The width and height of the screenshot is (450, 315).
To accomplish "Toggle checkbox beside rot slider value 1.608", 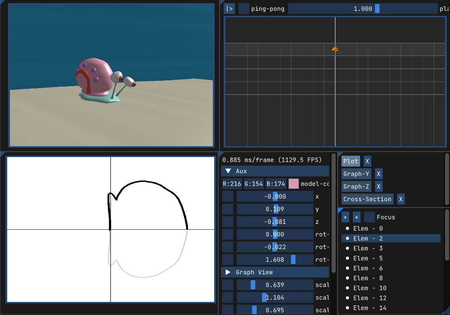I will 228,259.
